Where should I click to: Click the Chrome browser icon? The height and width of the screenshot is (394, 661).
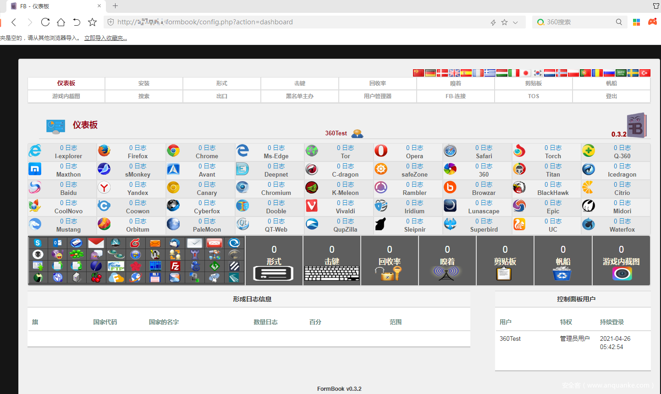point(173,150)
